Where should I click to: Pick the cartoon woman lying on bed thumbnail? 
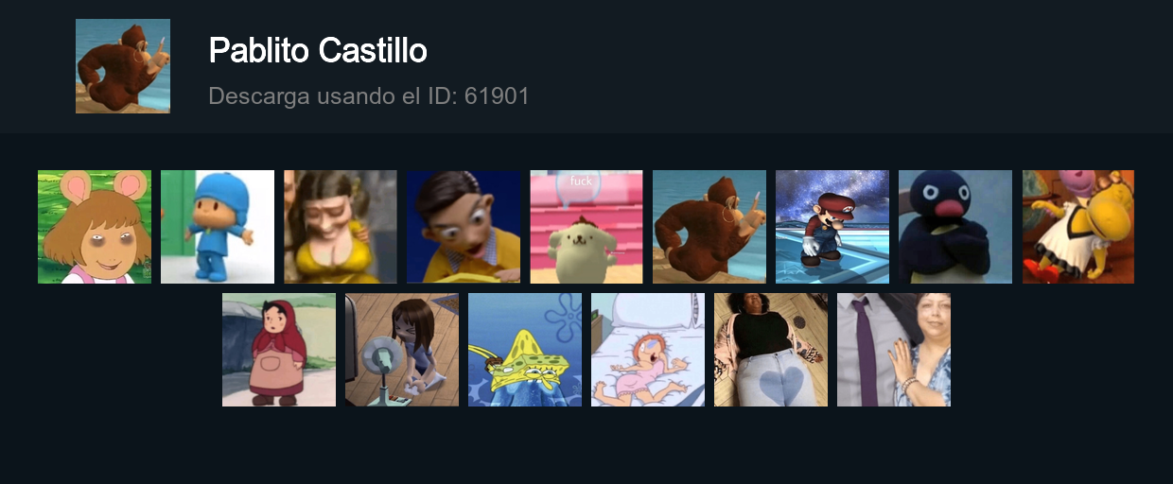click(648, 350)
